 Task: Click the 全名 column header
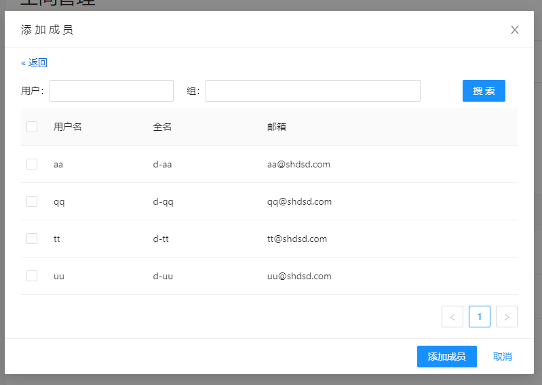(163, 127)
